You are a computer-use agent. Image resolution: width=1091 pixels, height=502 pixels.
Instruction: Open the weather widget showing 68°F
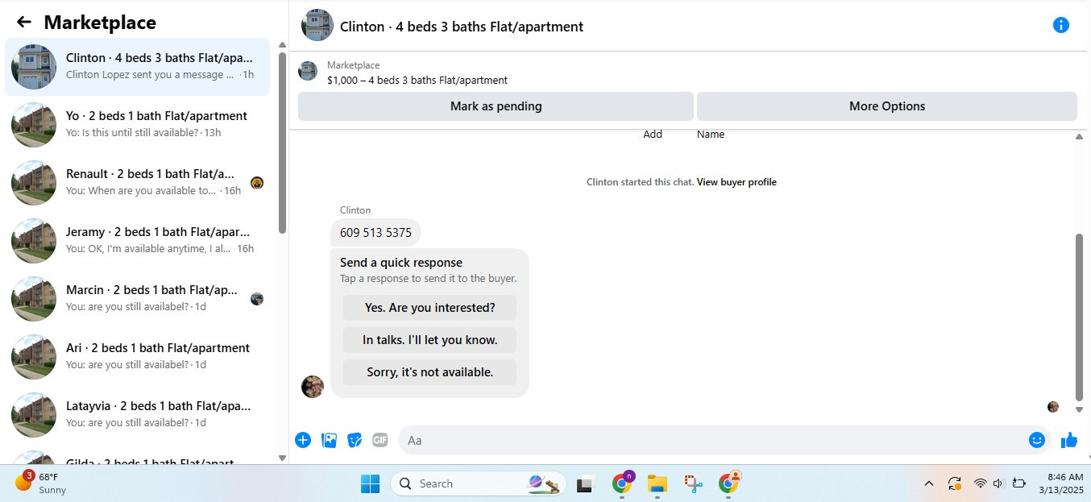tap(40, 483)
